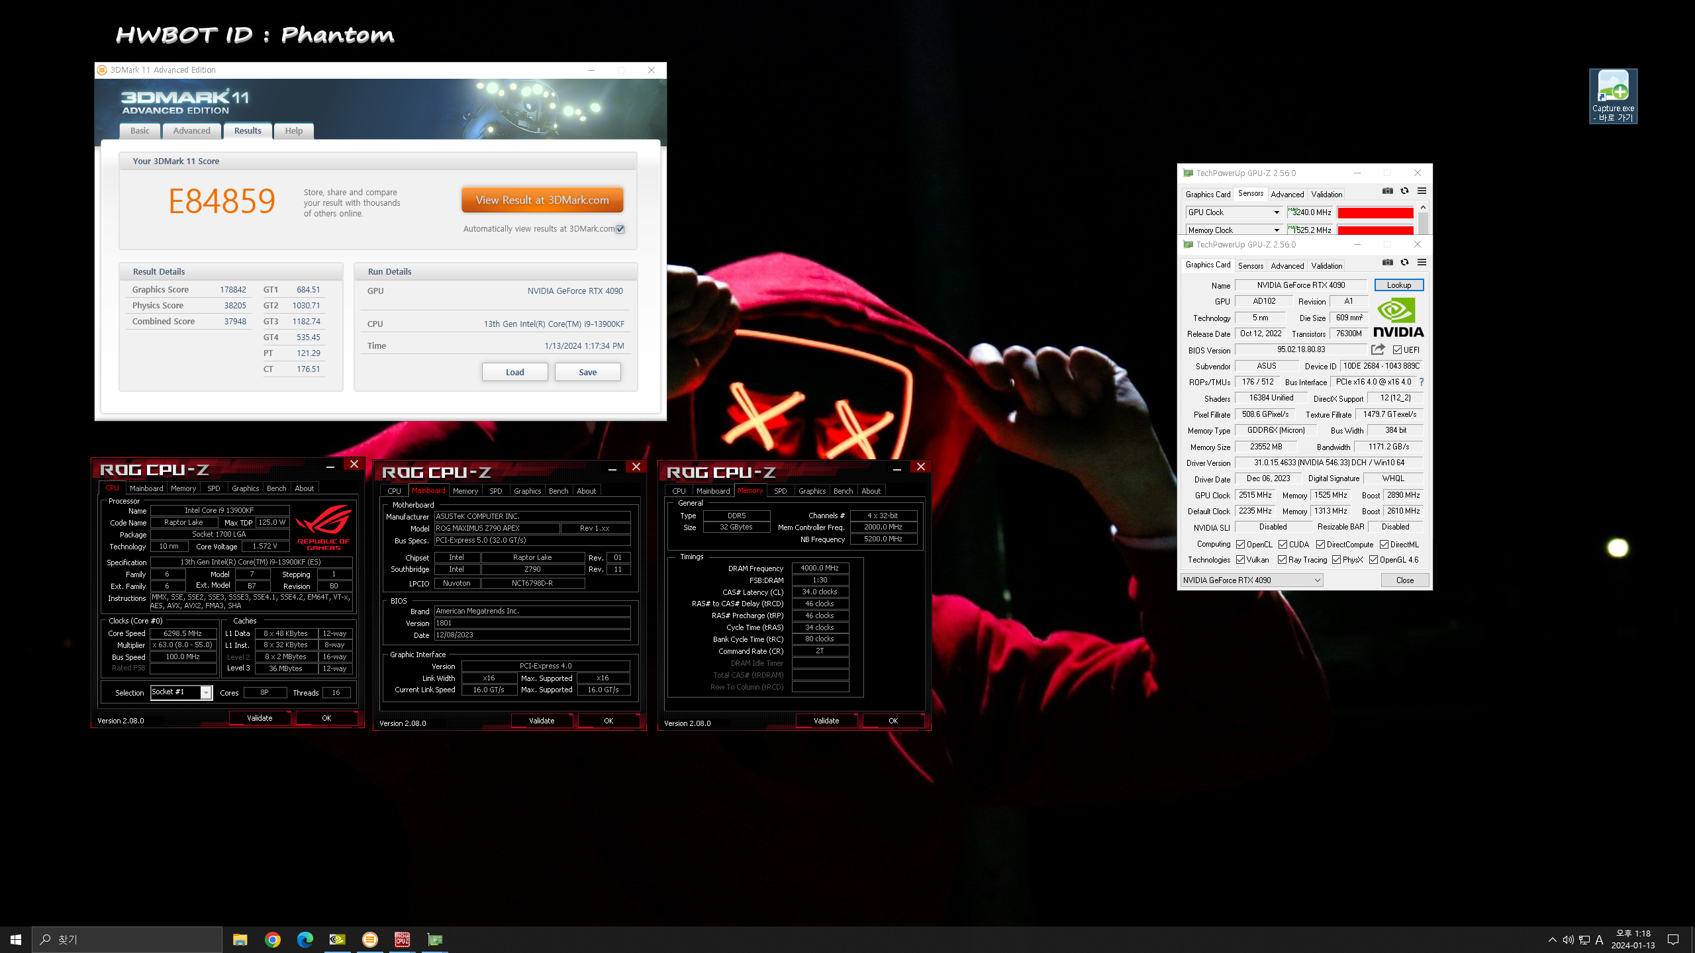Image resolution: width=1695 pixels, height=953 pixels.
Task: Open the Windows Start menu
Action: (16, 939)
